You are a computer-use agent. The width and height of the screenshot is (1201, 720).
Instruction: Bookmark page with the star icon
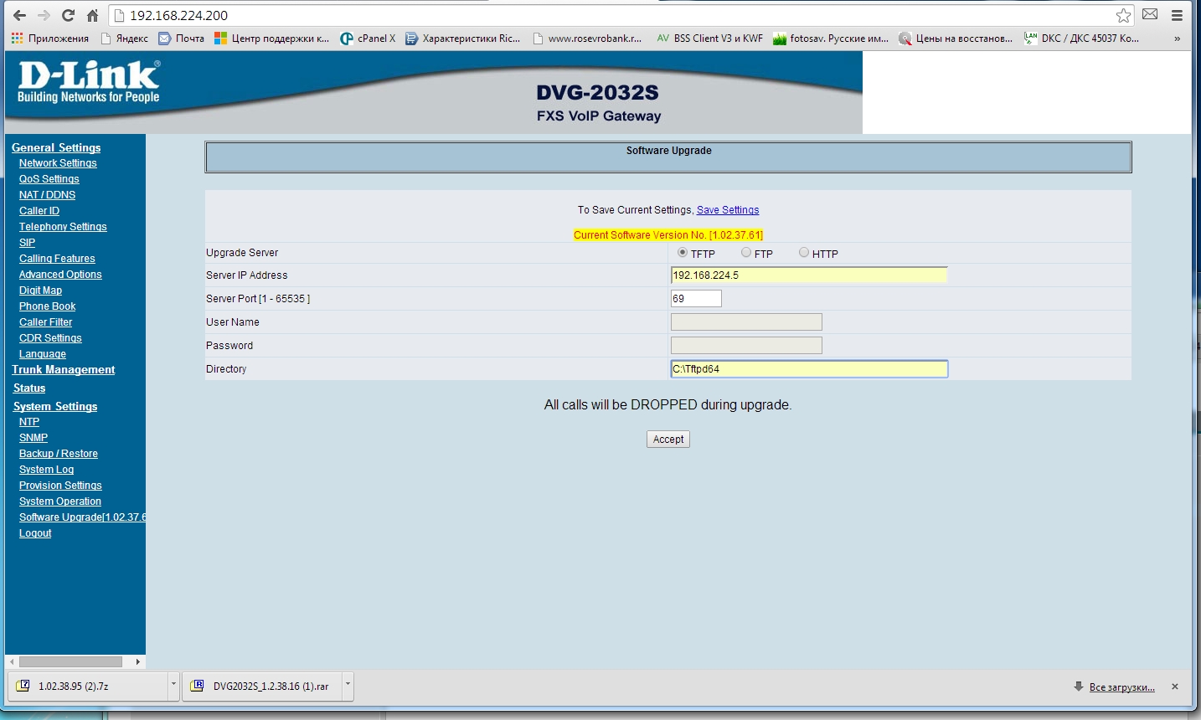pos(1123,15)
